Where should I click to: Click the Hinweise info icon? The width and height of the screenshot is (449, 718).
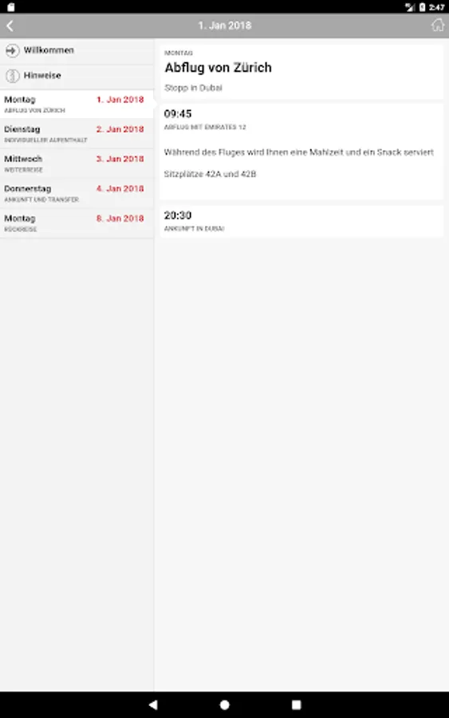12,76
